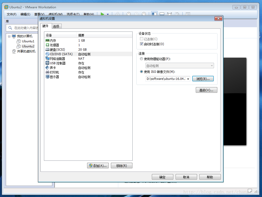
Task: Select Ubuntu2 in the library tree
Action: click(28, 46)
